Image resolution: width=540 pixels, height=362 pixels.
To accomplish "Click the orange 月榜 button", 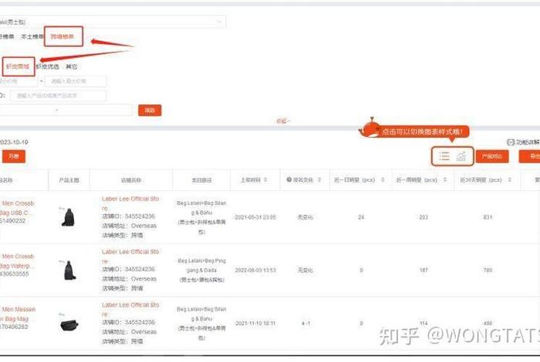I will [x=14, y=156].
